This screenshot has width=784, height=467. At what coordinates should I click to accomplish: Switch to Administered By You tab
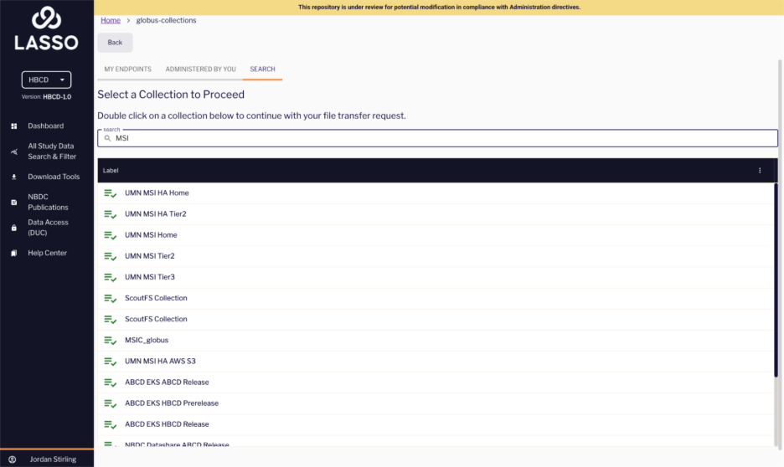click(200, 69)
